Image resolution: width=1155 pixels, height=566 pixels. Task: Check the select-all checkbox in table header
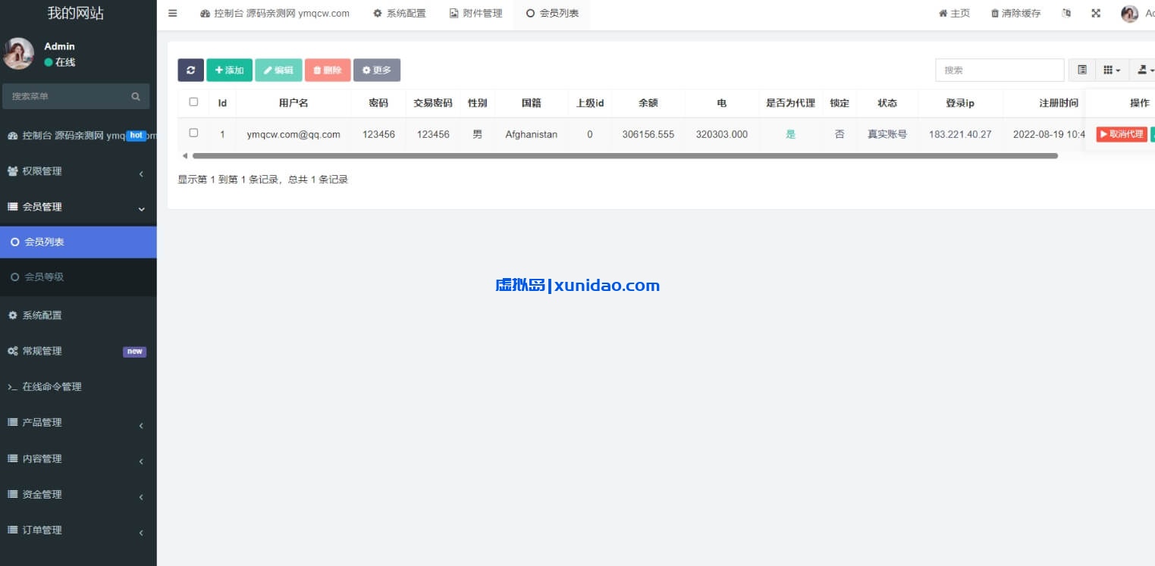193,102
